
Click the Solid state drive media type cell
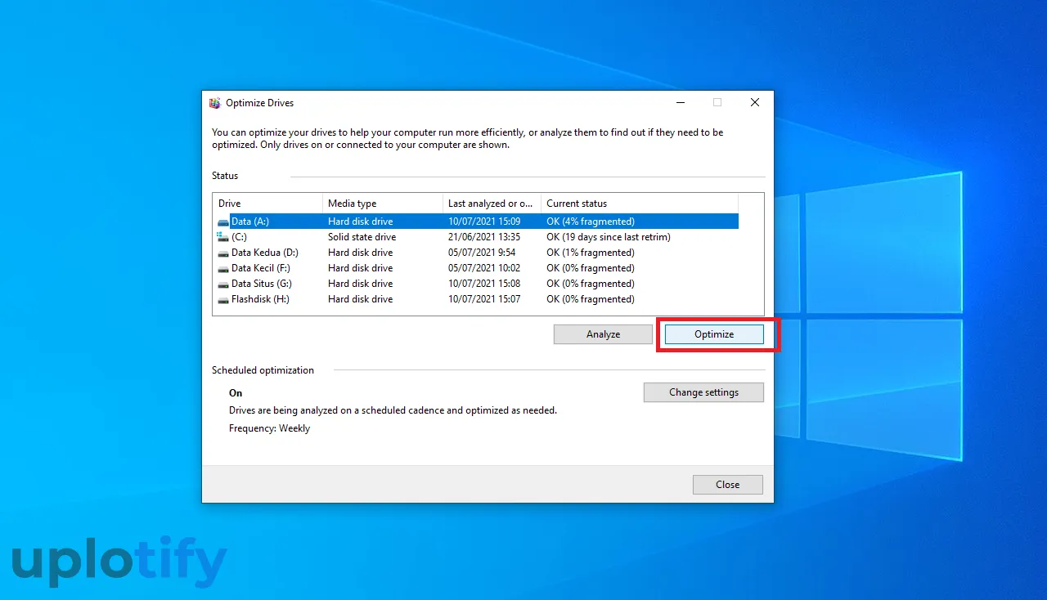tap(362, 237)
